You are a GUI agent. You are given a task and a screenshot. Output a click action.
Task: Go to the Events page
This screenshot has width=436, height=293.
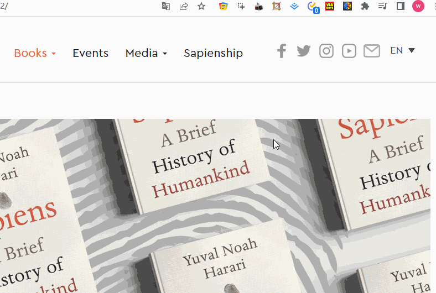click(x=90, y=53)
